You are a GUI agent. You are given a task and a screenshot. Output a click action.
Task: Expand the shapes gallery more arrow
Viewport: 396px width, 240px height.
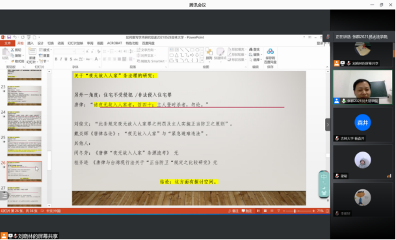coord(202,60)
